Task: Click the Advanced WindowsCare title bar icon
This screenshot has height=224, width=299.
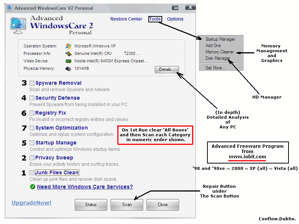Action: (10, 8)
